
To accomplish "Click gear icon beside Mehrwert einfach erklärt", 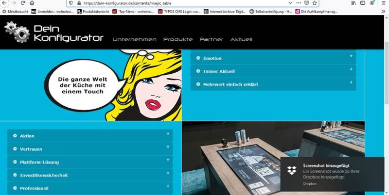I will pyautogui.click(x=198, y=84).
